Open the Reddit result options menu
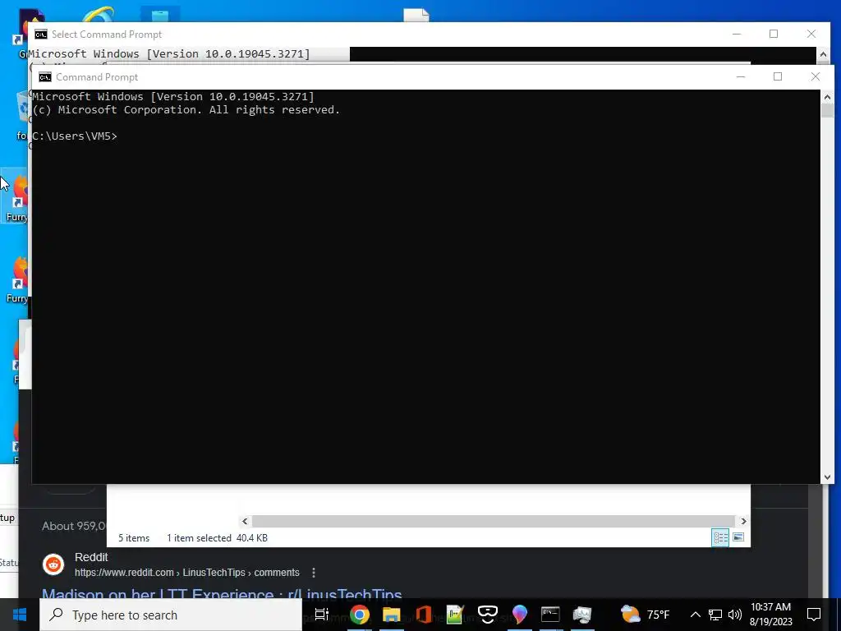 314,573
